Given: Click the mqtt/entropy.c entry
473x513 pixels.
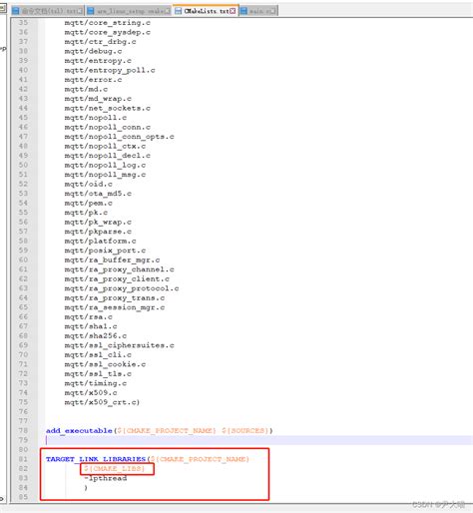Looking at the screenshot, I should (98, 61).
